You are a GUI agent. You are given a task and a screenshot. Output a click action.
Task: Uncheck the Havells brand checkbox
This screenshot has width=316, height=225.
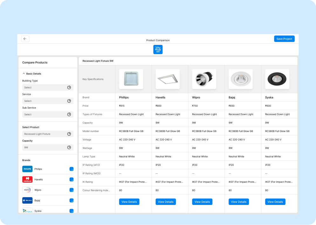click(x=72, y=179)
